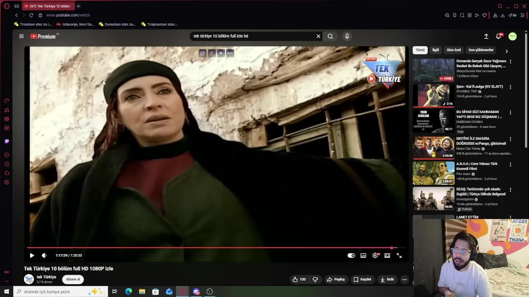This screenshot has width=529, height=297.
Task: Dislike the Tek Türkiye video
Action: [x=315, y=279]
